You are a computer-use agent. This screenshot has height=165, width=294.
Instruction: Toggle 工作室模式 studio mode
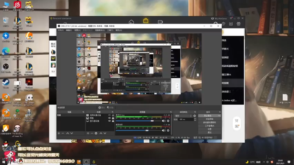(x=209, y=126)
